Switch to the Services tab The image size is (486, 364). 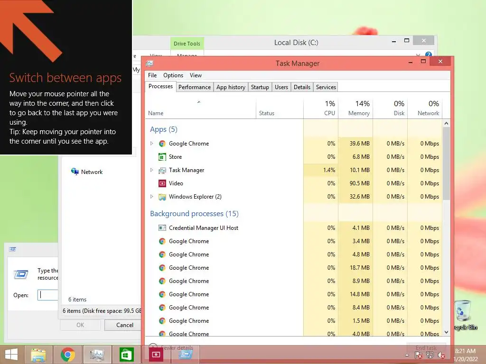(x=326, y=87)
